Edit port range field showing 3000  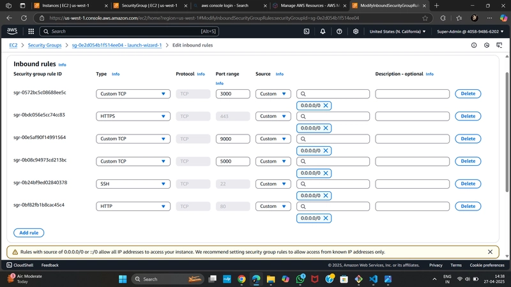(x=233, y=94)
